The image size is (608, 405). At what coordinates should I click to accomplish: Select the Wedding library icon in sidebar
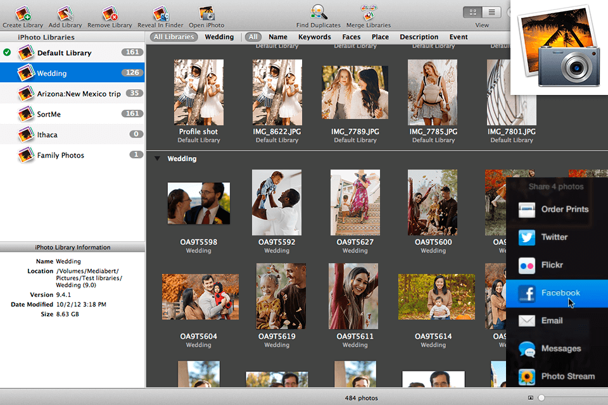tap(25, 73)
